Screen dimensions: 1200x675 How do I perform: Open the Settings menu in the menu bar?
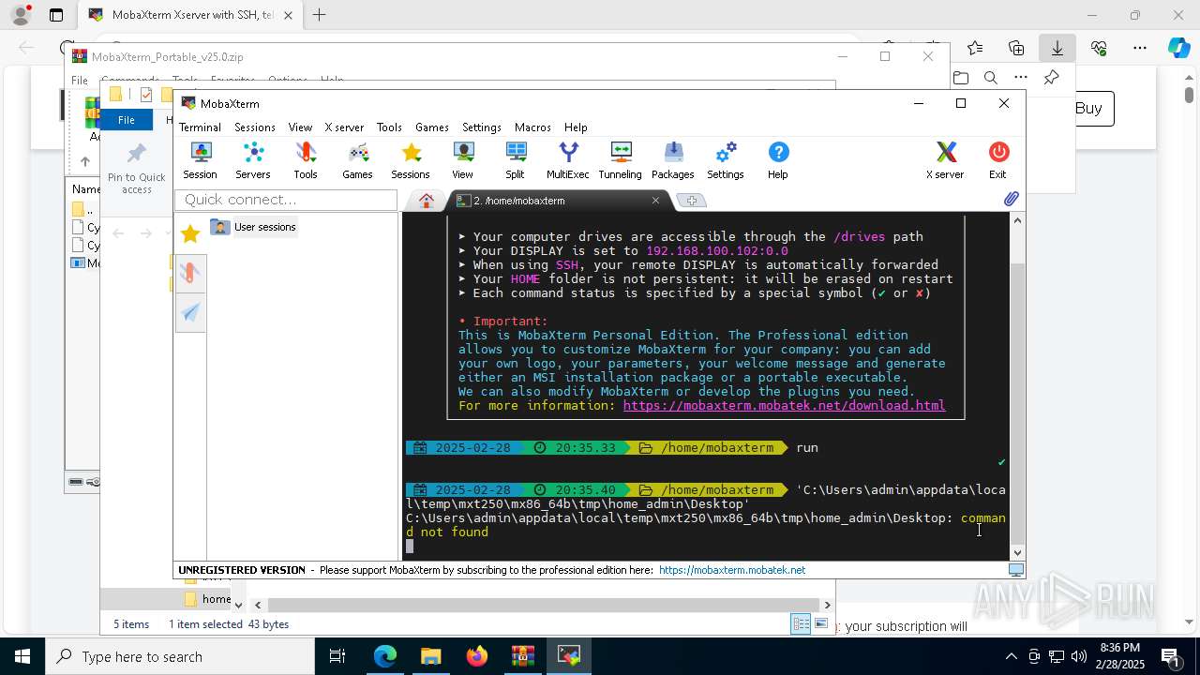[x=482, y=127]
